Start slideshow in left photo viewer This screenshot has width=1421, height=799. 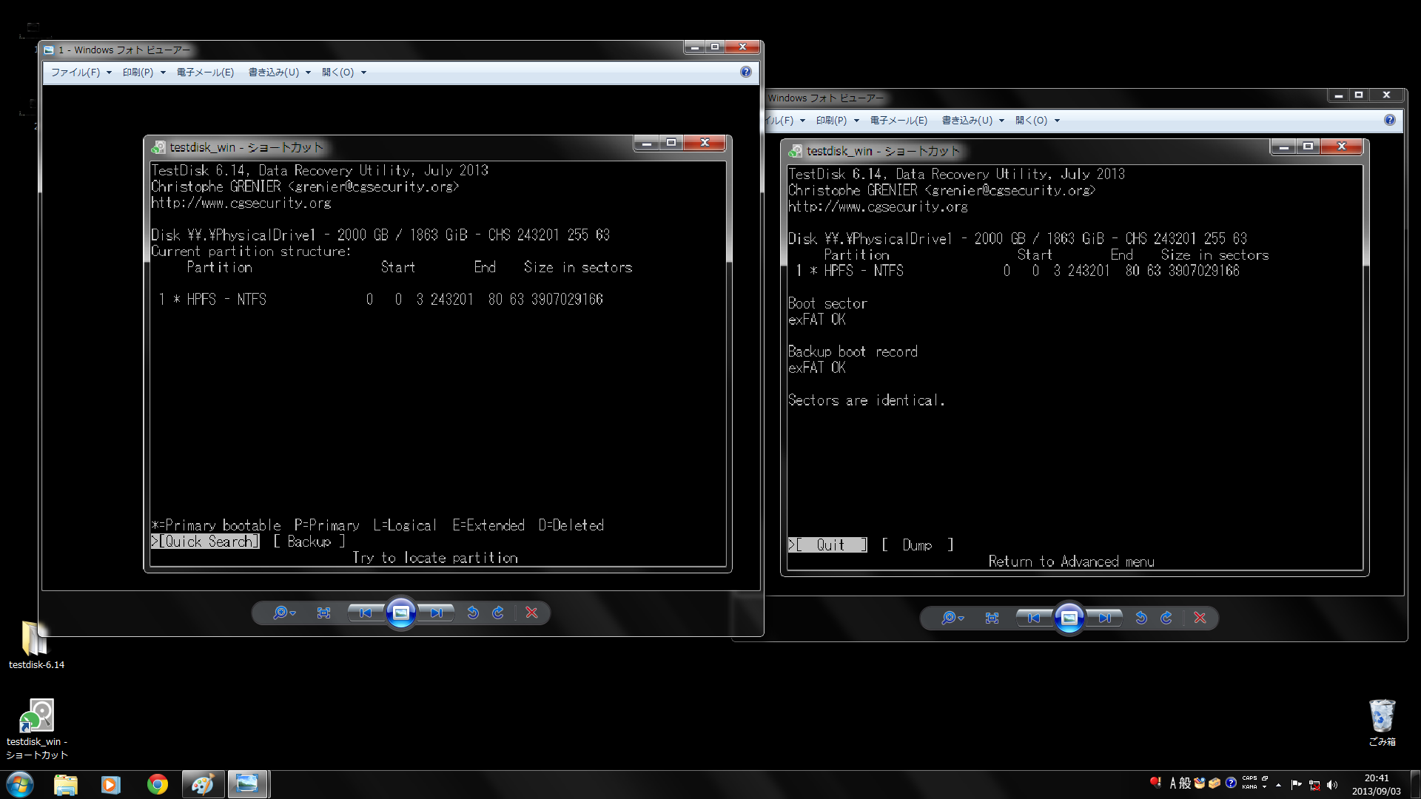[401, 613]
